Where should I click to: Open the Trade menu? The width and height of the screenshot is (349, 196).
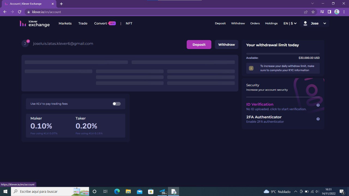[83, 23]
